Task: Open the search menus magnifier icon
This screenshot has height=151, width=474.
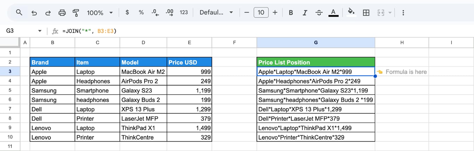Action: coord(19,13)
